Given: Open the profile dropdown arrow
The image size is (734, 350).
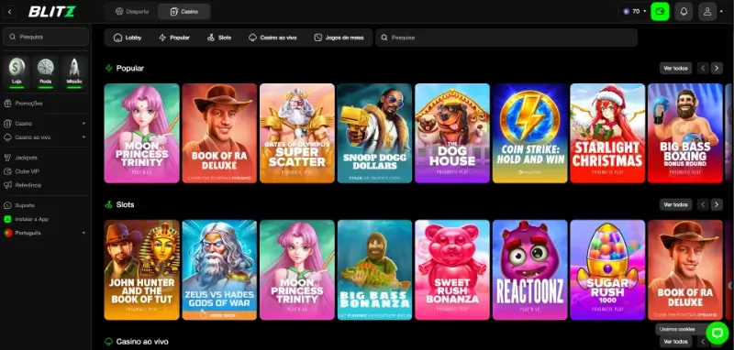Looking at the screenshot, I should 721,12.
